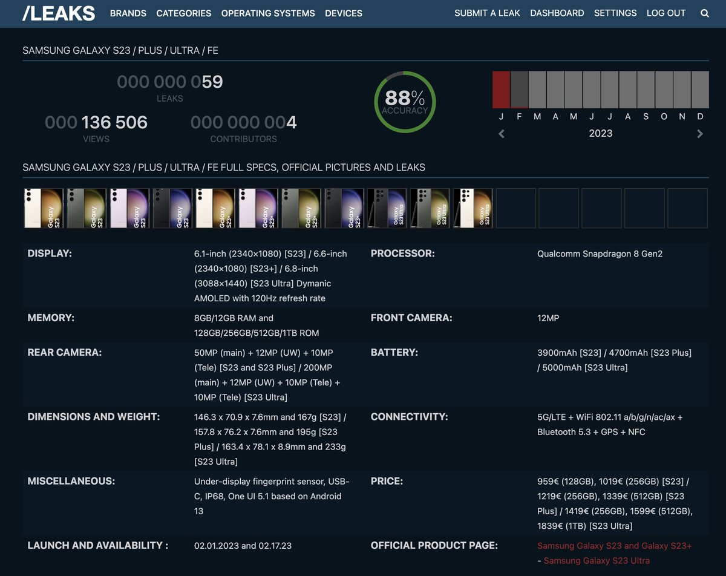The image size is (726, 576).
Task: Go to next year arrow
Action: pyautogui.click(x=700, y=134)
